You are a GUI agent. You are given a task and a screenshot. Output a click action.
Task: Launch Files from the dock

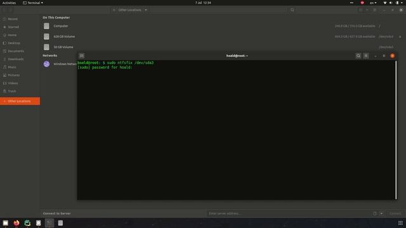[6, 223]
